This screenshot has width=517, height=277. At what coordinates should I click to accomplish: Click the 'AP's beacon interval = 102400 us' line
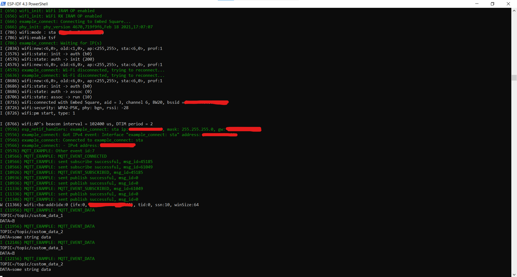tap(76, 124)
